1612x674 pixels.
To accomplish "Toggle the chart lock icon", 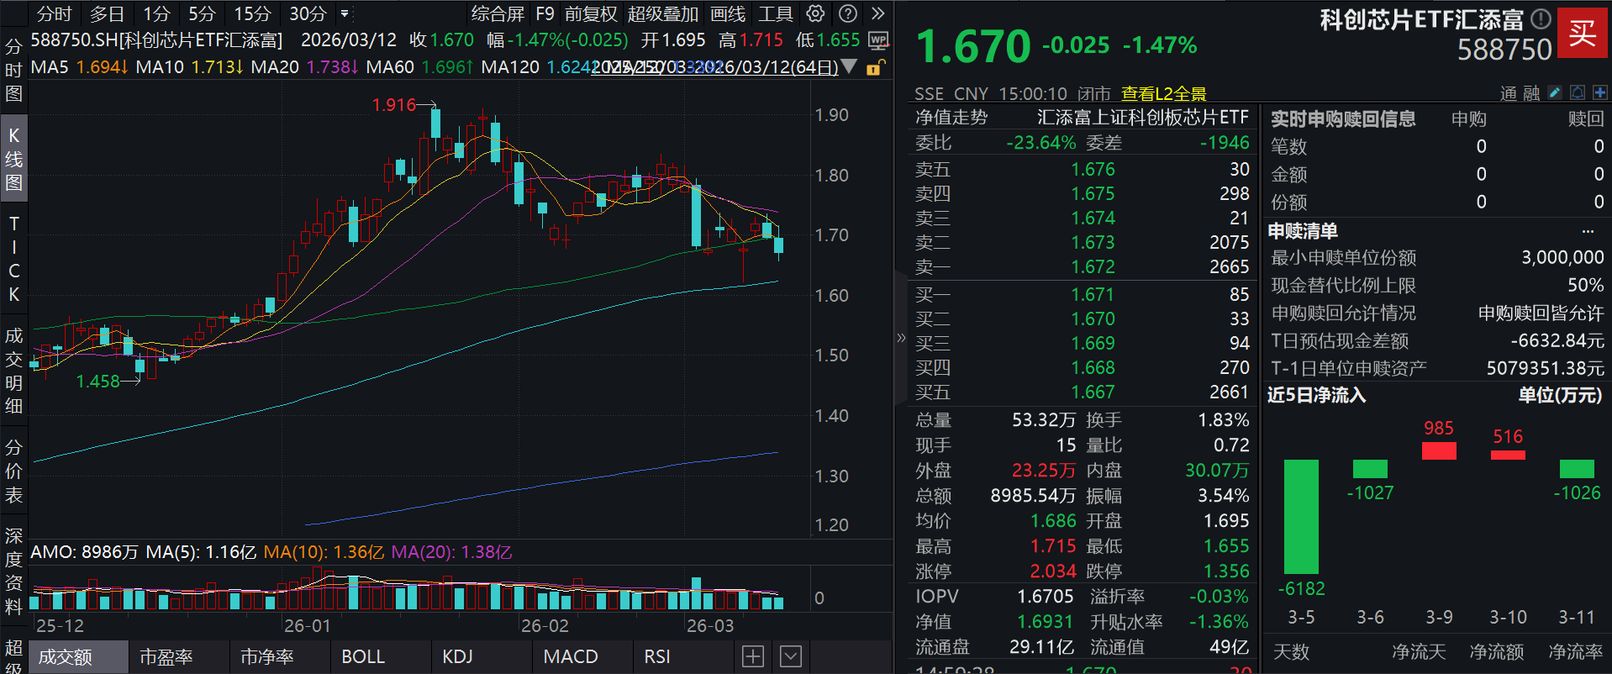I will pyautogui.click(x=875, y=67).
